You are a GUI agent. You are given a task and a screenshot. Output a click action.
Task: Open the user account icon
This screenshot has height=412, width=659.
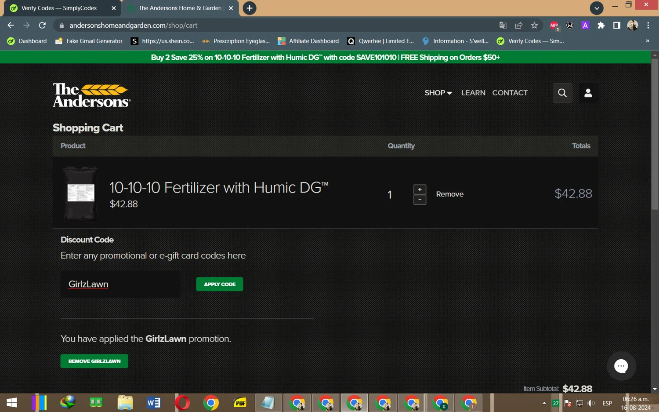(588, 93)
